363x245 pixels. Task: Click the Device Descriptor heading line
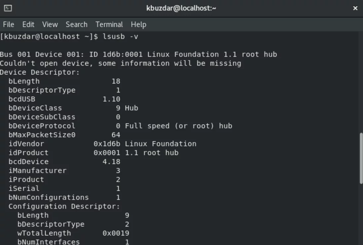click(39, 72)
